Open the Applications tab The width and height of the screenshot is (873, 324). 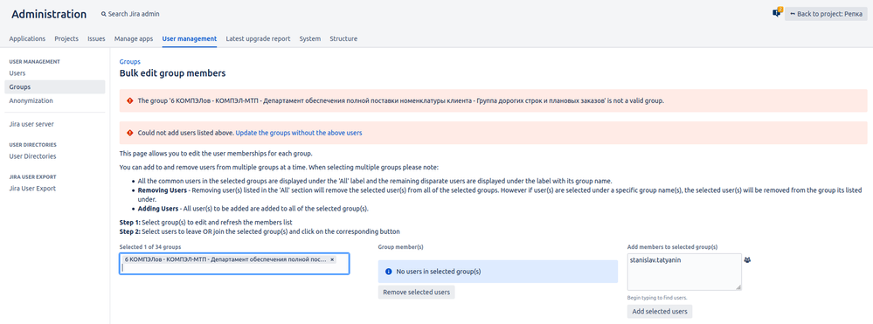point(27,39)
